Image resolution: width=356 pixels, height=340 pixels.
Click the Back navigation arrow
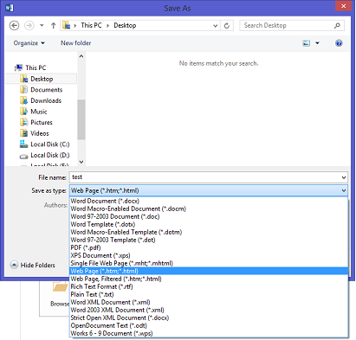tap(14, 26)
